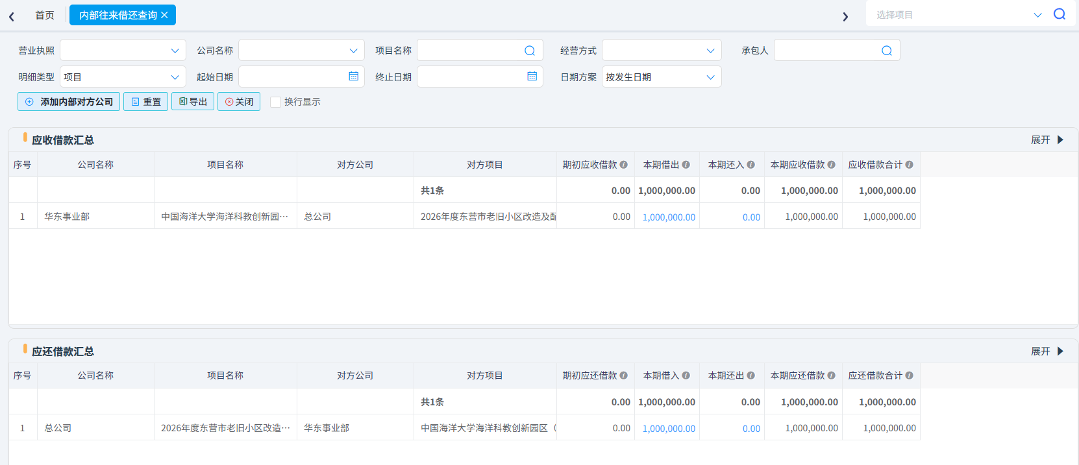Click info icon beside 本期还入
This screenshot has width=1079, height=465.
point(751,165)
